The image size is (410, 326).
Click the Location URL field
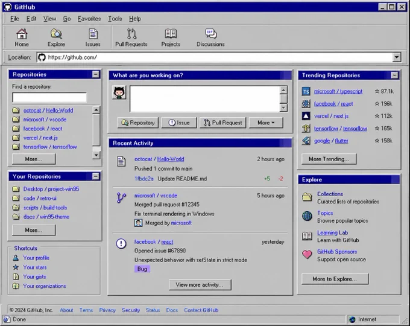click(x=215, y=57)
